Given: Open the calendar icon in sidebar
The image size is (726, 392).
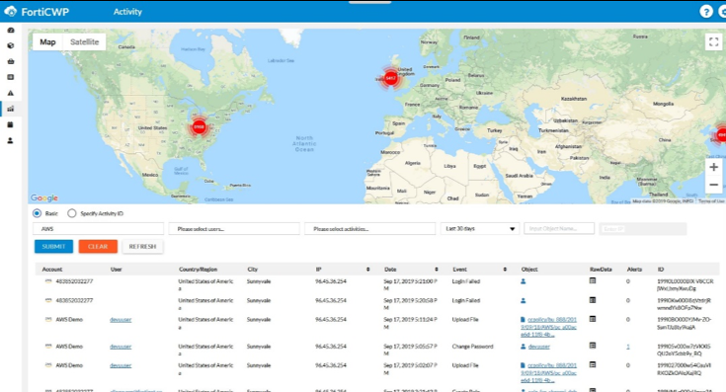Looking at the screenshot, I should (x=11, y=124).
